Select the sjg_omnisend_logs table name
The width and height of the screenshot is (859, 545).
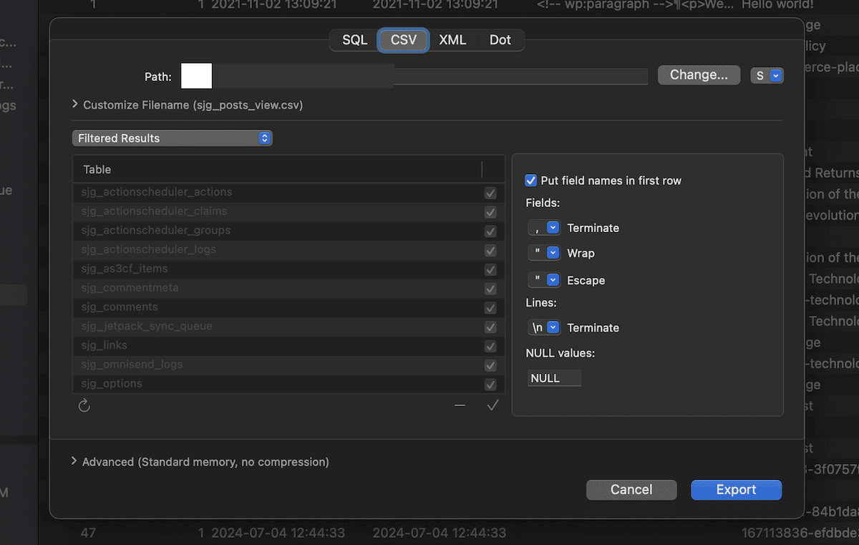[132, 365]
